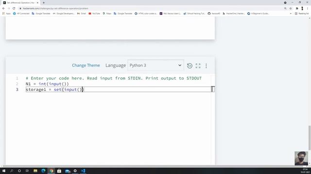The height and width of the screenshot is (174, 311).
Task: Bookmark this page with star icon
Action: (x=291, y=9)
